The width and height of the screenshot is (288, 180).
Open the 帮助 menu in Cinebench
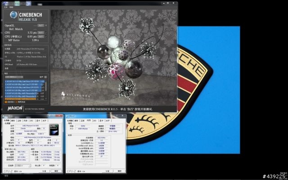point(11,7)
